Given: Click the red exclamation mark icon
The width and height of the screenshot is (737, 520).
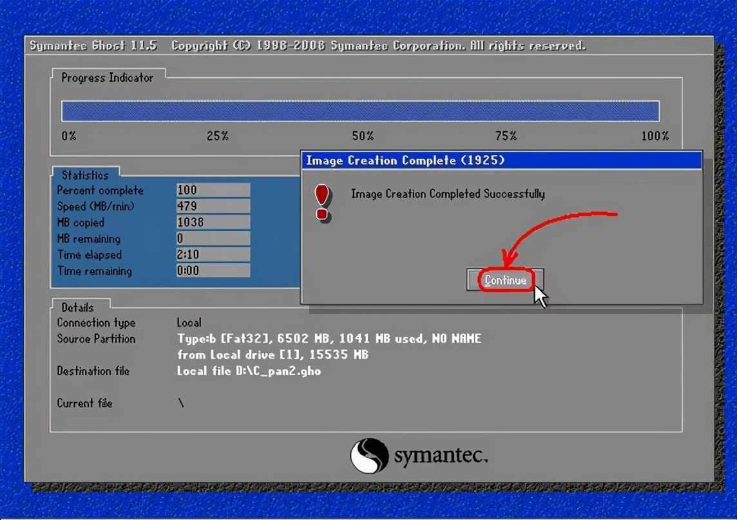Looking at the screenshot, I should click(322, 203).
